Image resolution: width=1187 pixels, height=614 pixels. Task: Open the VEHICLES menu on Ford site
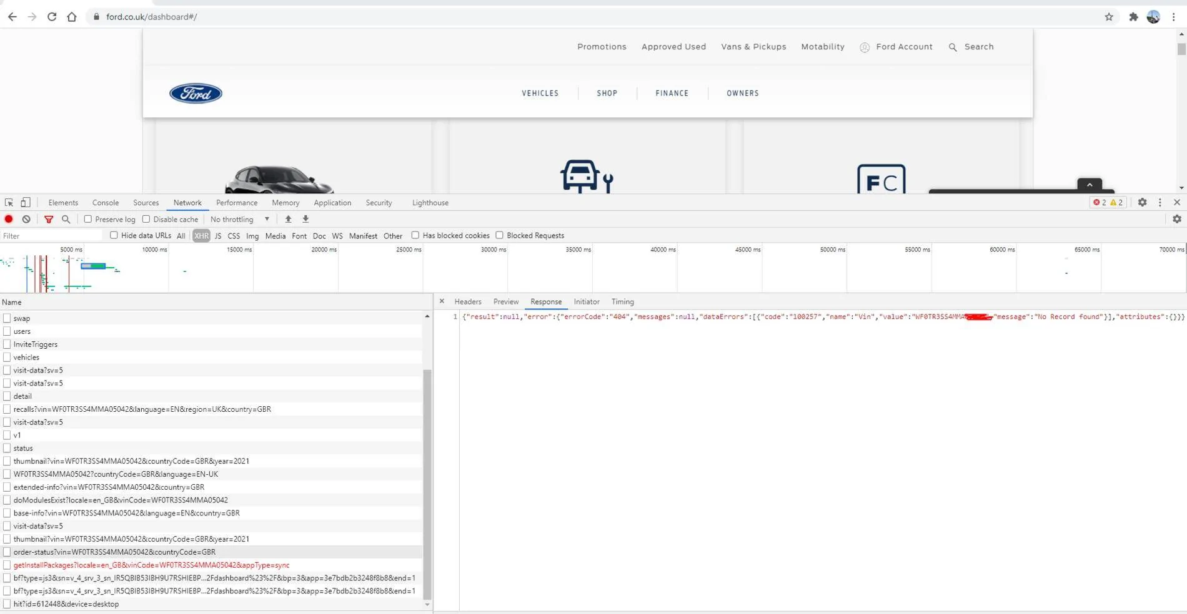[540, 93]
